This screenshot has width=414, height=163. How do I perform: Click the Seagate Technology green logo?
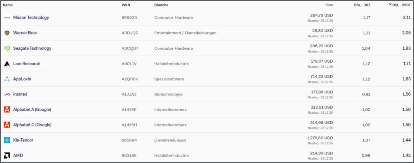pos(7,49)
